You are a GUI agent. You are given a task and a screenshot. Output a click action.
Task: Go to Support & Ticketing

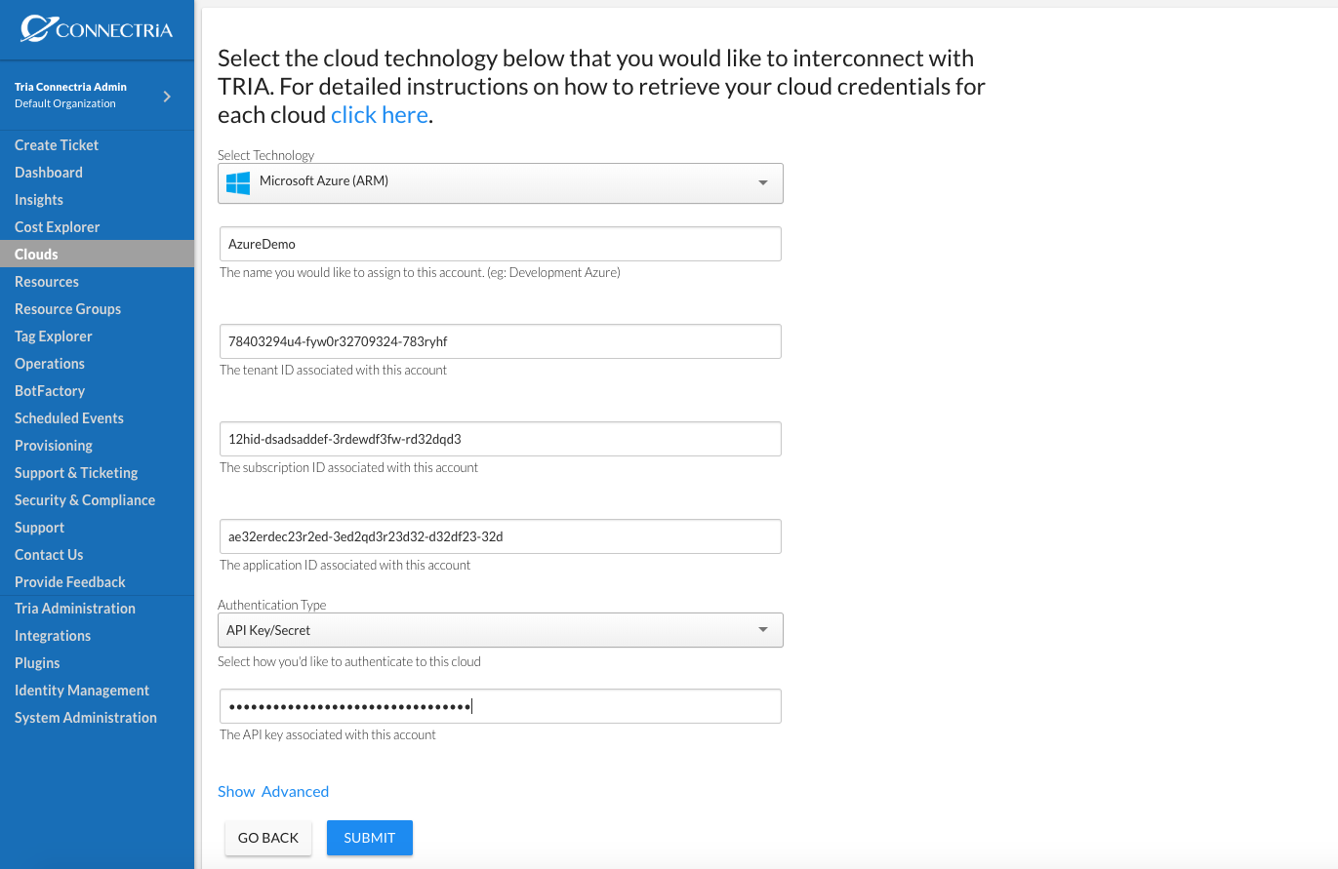76,473
